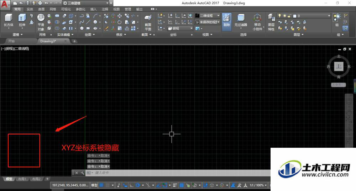The image size is (356, 191).
Task: Click the Open file icon in quick access toolbar
Action: coord(21,3)
